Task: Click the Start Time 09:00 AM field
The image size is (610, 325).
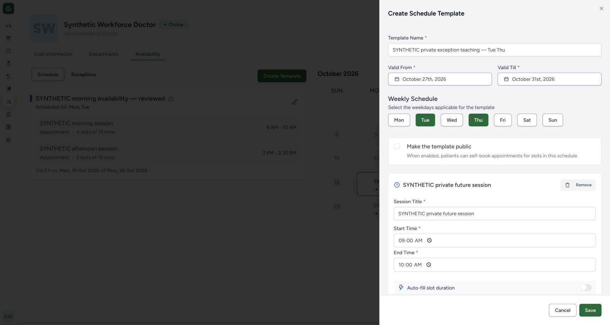Action: click(495, 240)
